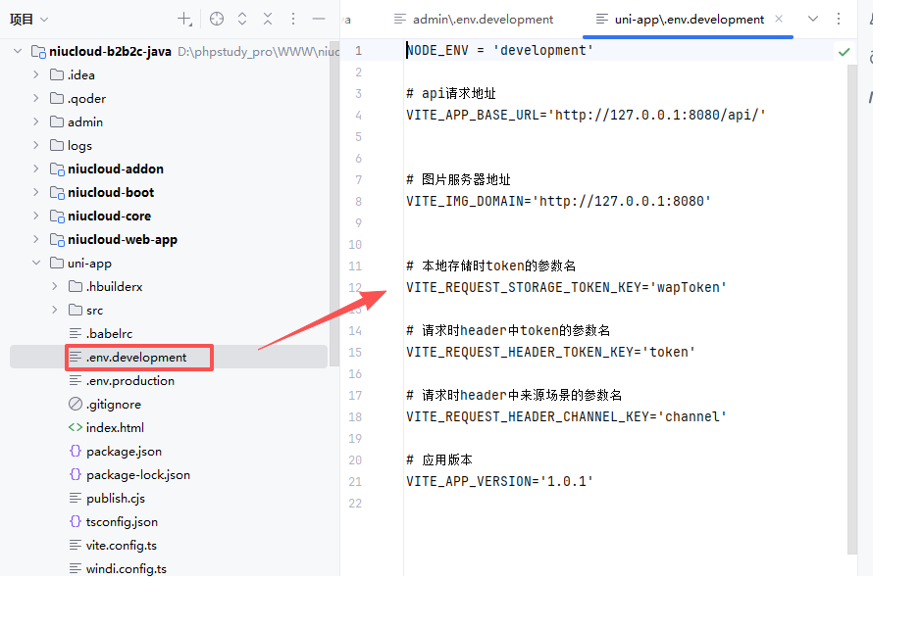Screen dimensions: 922x628
Task: Show the hidden editor tabs list chevron
Action: pyautogui.click(x=812, y=19)
